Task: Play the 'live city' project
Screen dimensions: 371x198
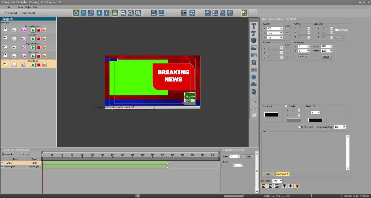Action: pos(33,39)
